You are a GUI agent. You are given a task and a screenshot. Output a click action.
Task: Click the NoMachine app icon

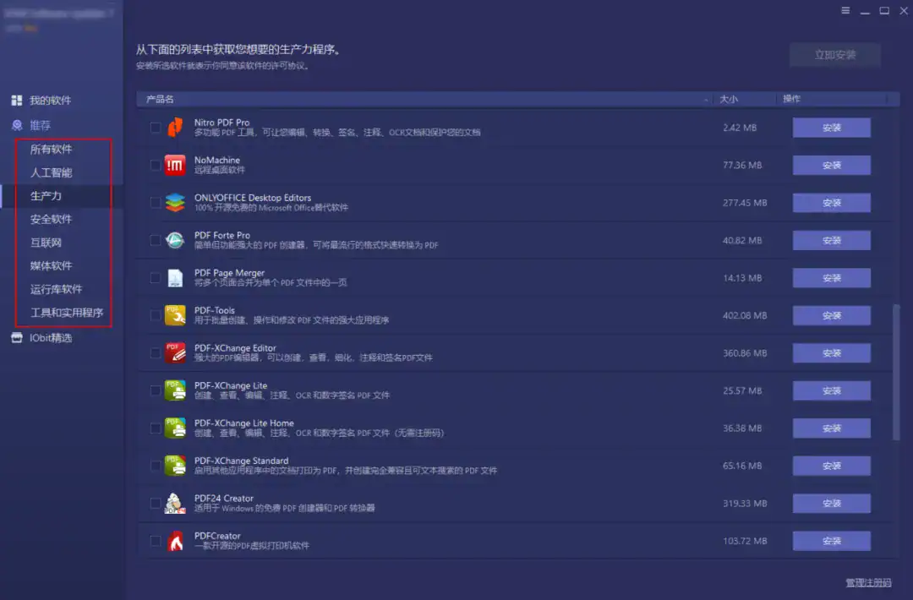175,165
